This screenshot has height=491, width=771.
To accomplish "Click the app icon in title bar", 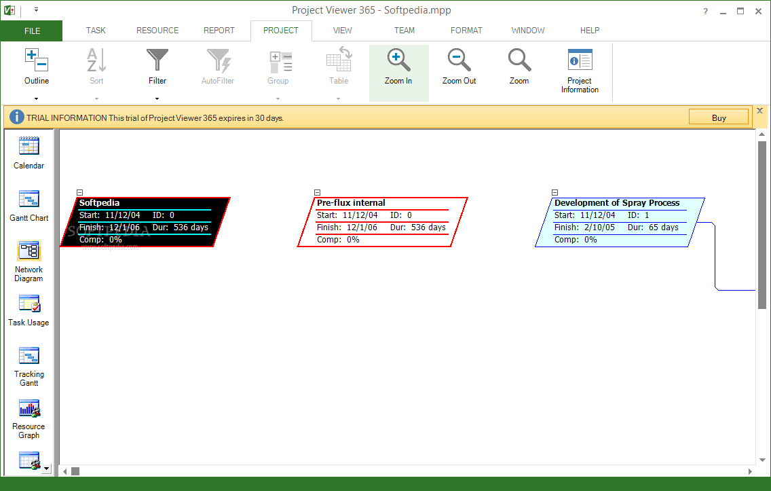I will click(x=9, y=10).
